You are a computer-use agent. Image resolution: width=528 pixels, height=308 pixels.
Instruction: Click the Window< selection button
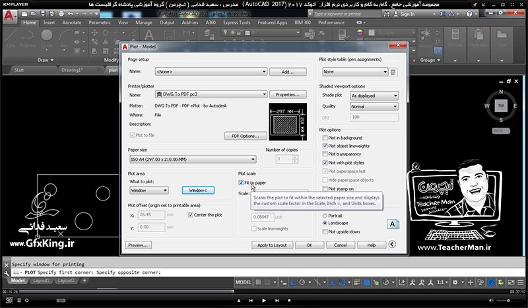tap(198, 190)
